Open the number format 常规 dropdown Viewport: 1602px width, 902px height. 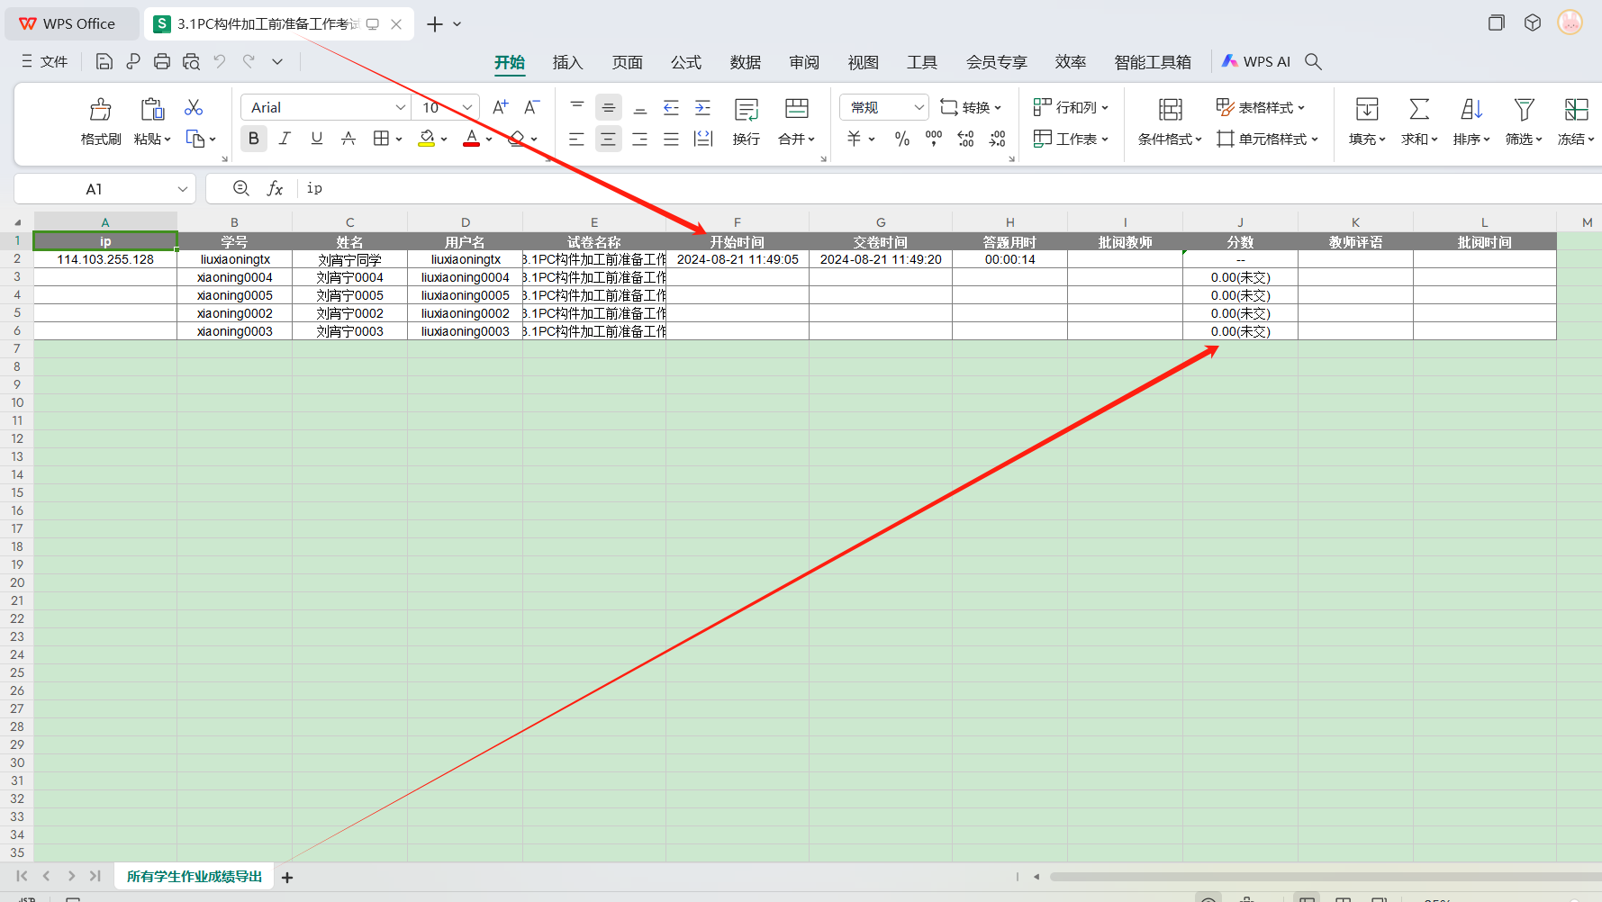[919, 107]
